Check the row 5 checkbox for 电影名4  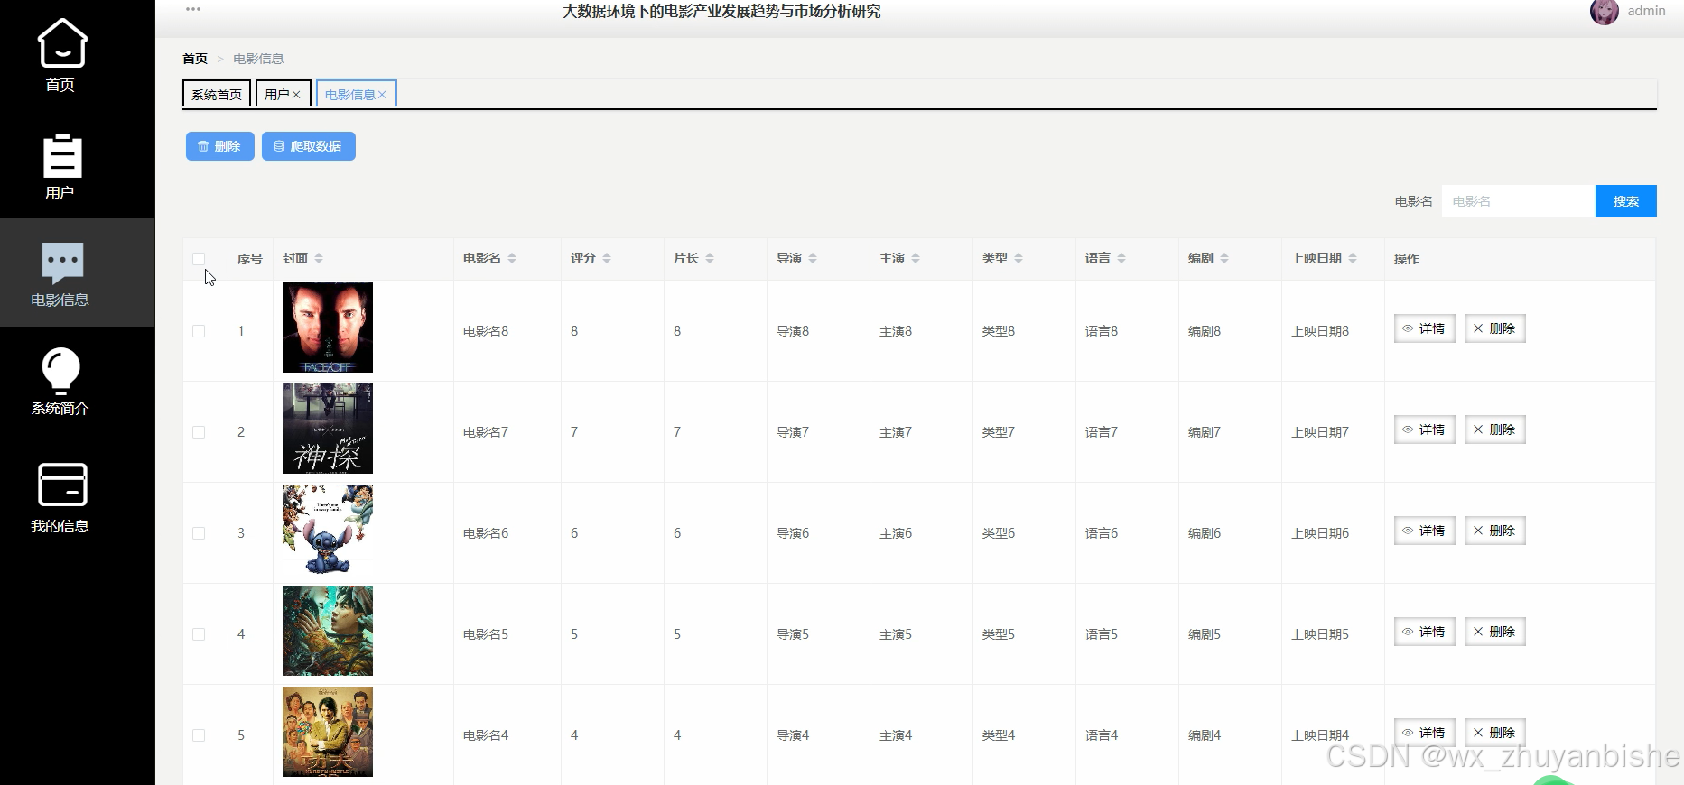tap(199, 735)
